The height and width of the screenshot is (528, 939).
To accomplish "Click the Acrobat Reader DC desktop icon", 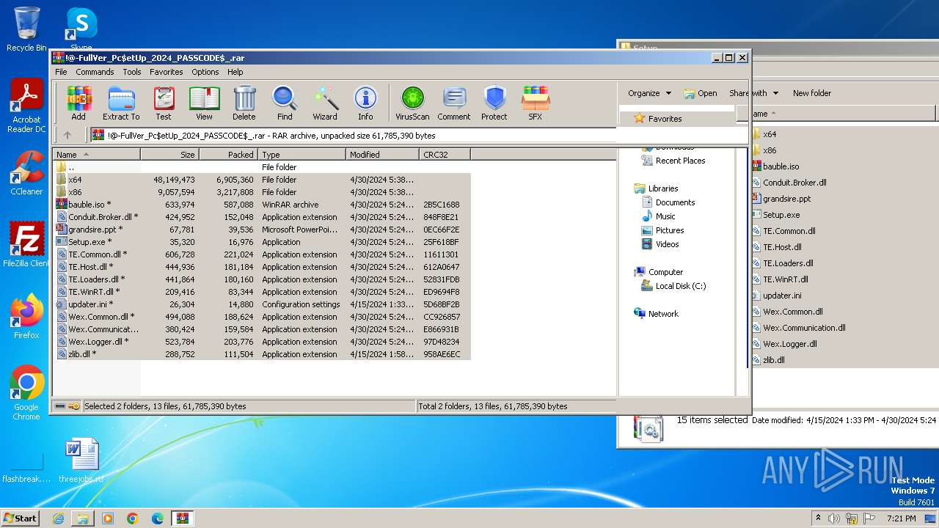I will coord(26,106).
